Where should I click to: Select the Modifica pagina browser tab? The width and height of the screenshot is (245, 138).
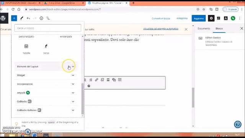(x=108, y=3)
